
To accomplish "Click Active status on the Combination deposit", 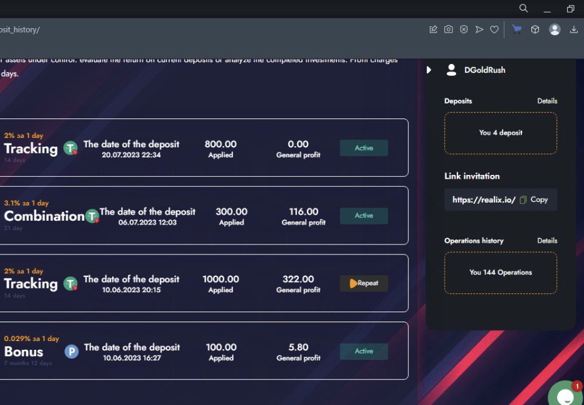I will [364, 216].
